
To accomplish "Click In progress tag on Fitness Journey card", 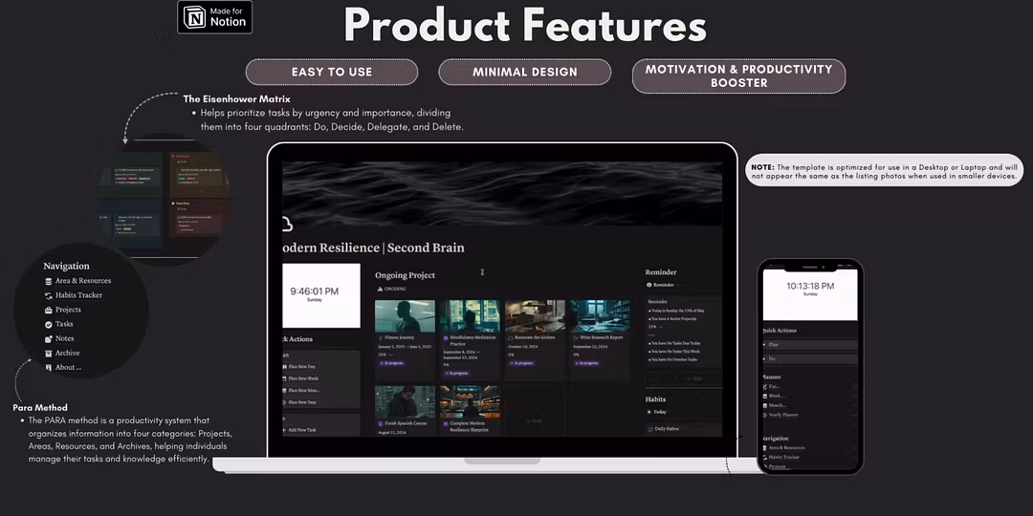I will coord(391,363).
